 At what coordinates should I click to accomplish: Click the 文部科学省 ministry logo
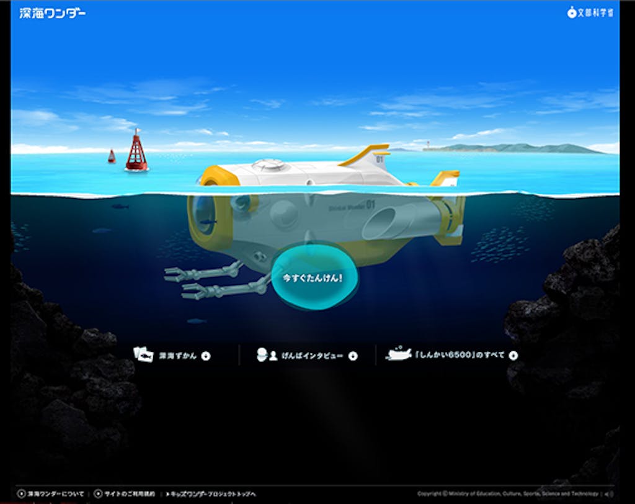coord(590,12)
